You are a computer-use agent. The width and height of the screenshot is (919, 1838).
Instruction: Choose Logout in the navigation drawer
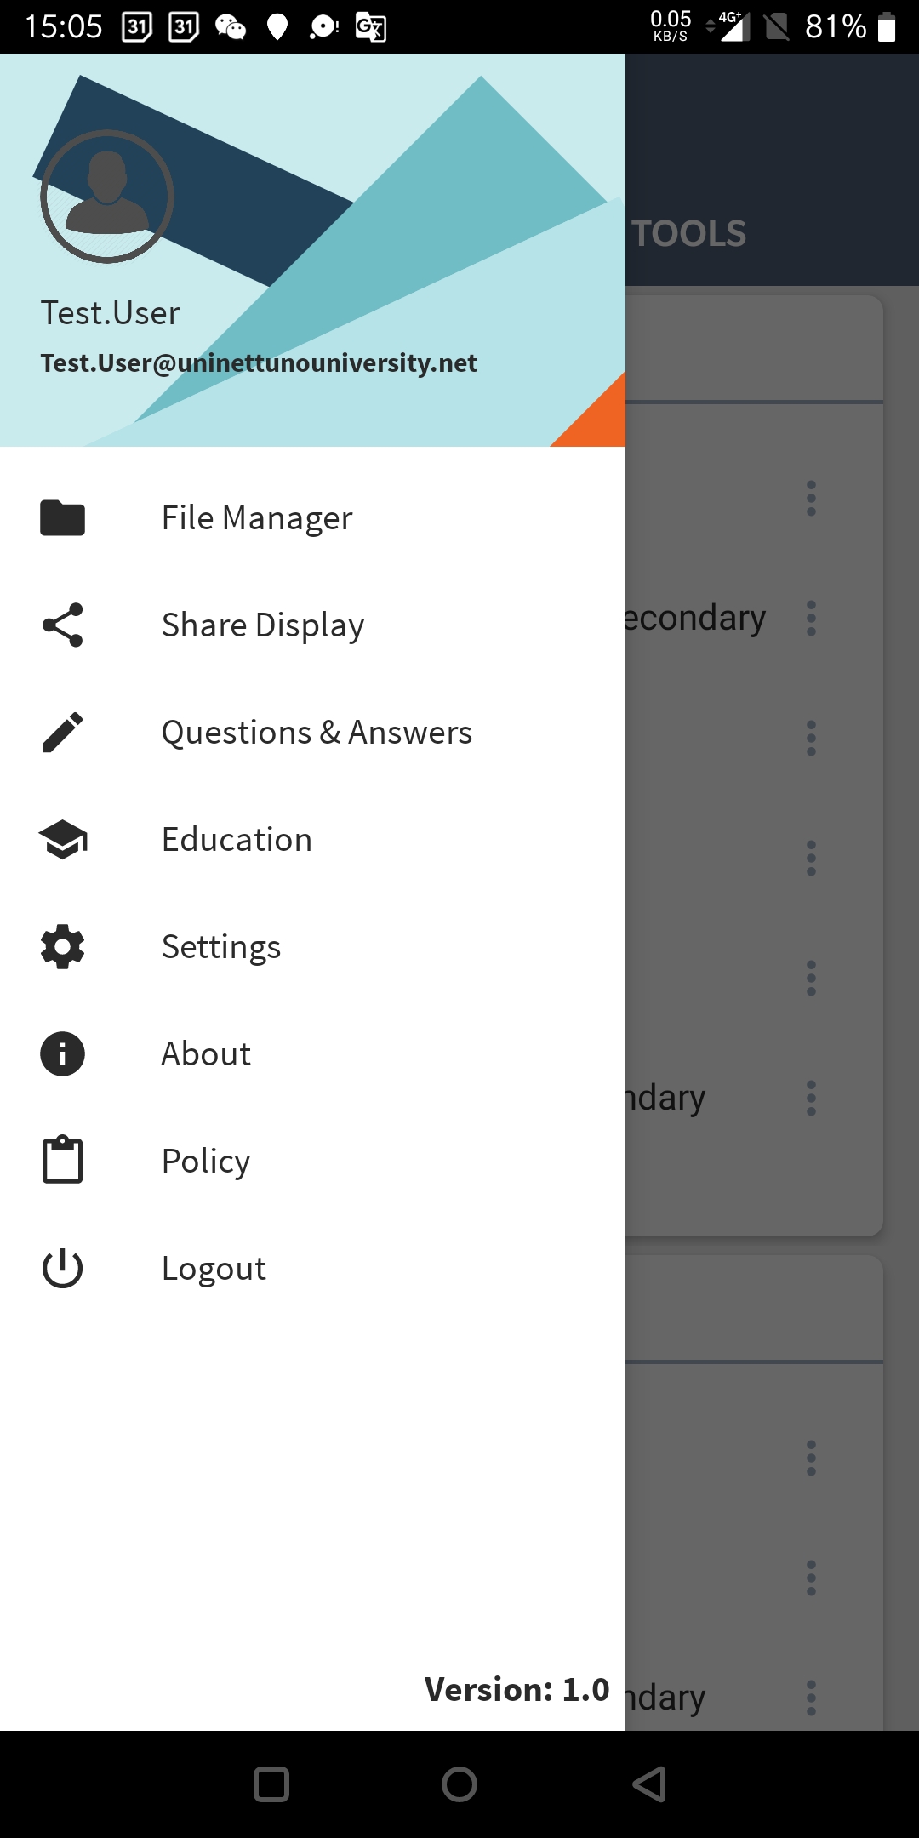(214, 1268)
